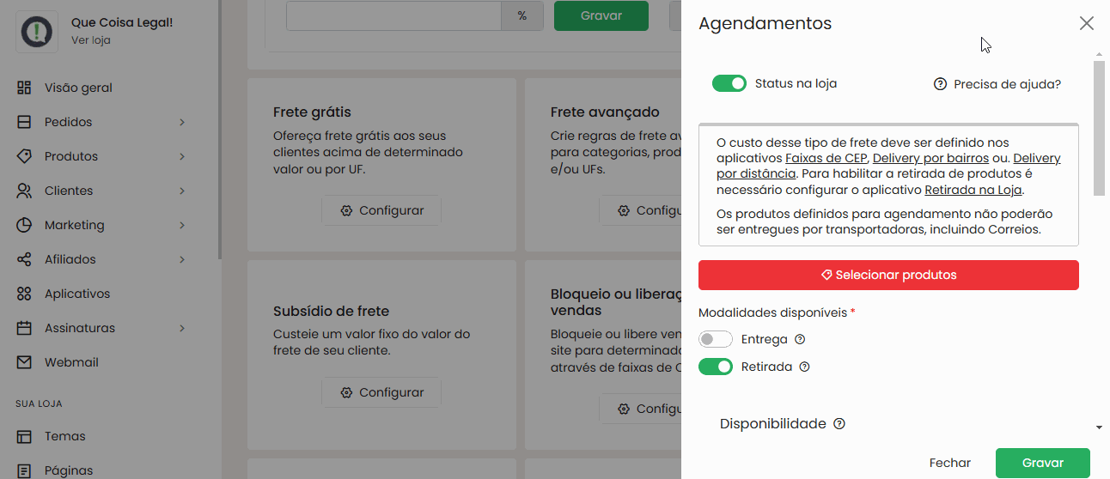Click the percentage input field
The width and height of the screenshot is (1110, 479).
tap(393, 15)
